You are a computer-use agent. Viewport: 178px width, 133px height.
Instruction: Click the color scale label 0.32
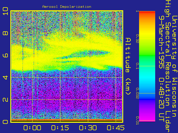pos(137,39)
